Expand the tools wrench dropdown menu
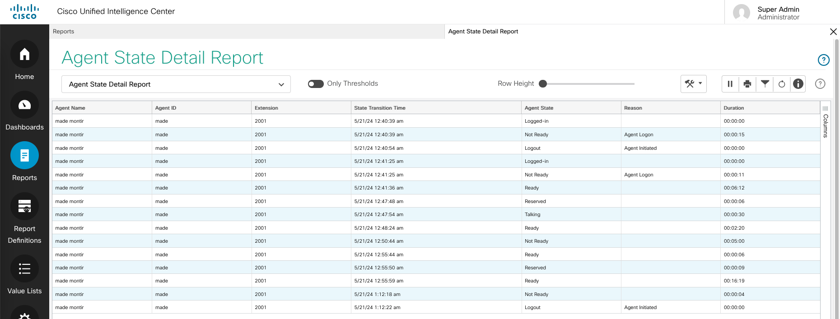 pyautogui.click(x=693, y=84)
